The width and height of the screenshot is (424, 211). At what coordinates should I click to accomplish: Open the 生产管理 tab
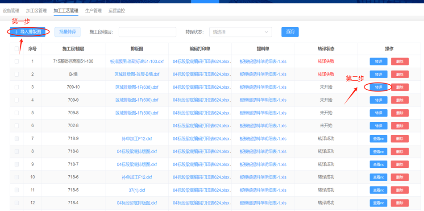(x=93, y=11)
